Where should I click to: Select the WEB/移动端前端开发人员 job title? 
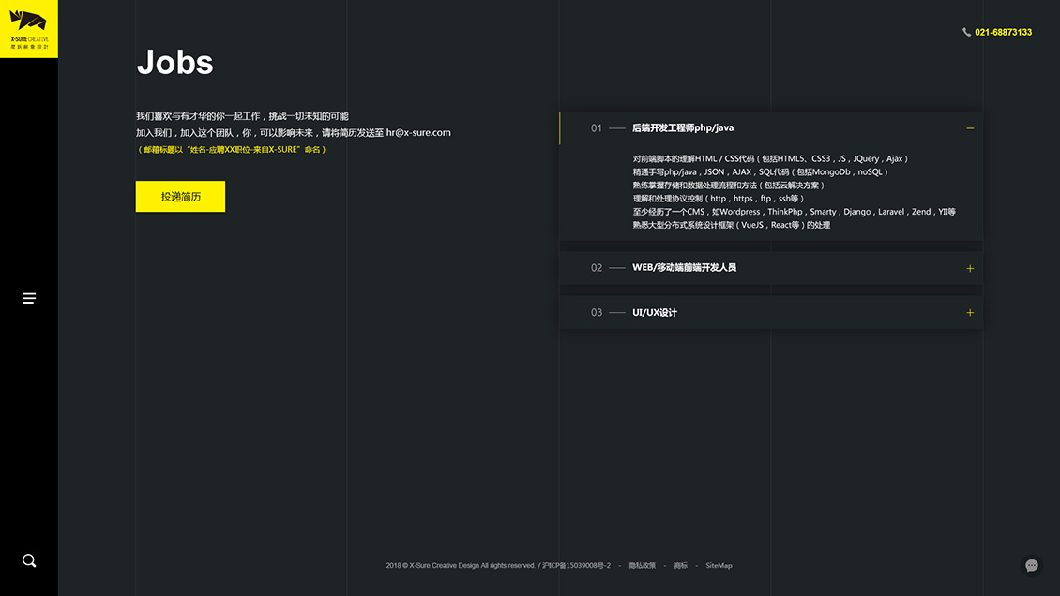(684, 268)
